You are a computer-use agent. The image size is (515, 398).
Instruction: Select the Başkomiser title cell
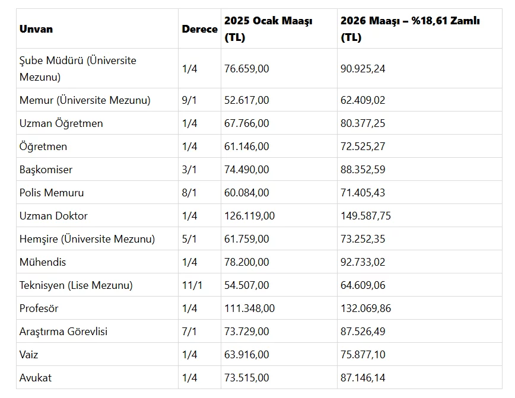[x=46, y=170]
